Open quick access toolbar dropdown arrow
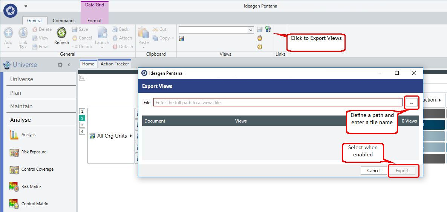The height and width of the screenshot is (212, 447). click(x=26, y=6)
